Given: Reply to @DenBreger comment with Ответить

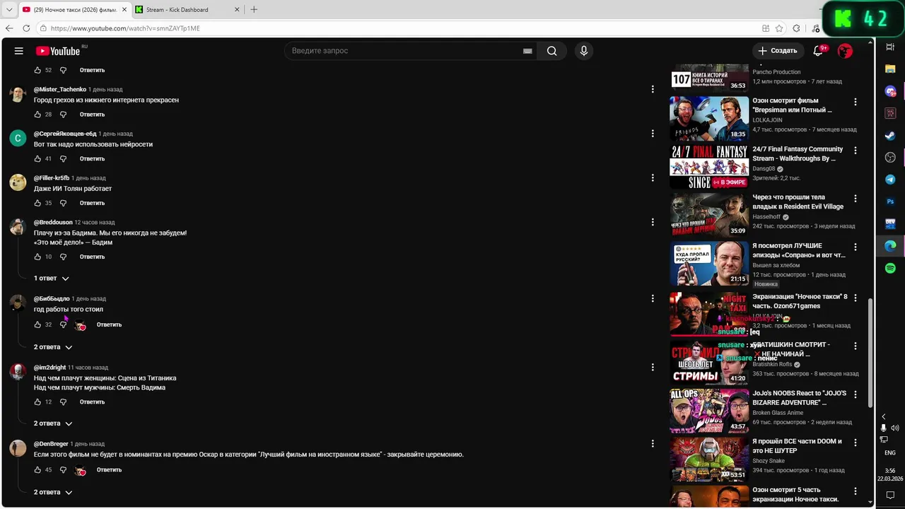Looking at the screenshot, I should click(x=109, y=469).
